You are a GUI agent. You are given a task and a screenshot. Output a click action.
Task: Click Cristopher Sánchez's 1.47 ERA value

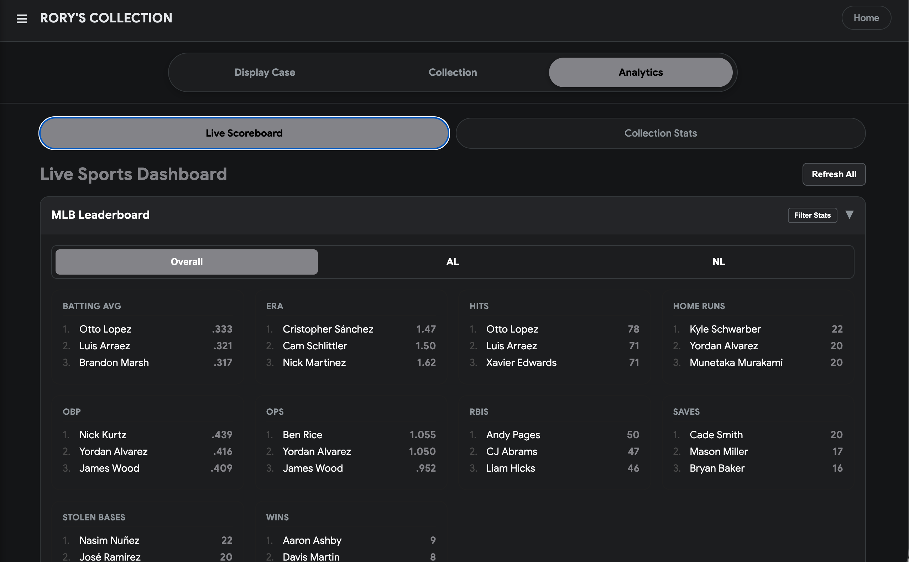[426, 329]
